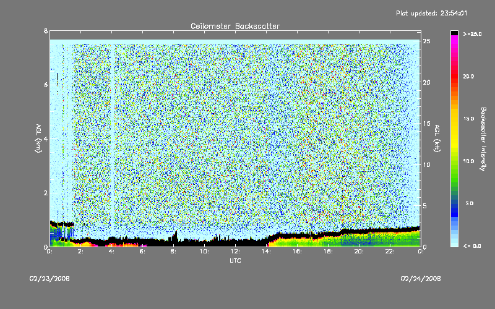Click the '22:' hour tick on time axis
Image resolution: width=495 pixels, height=309 pixels.
click(x=390, y=252)
